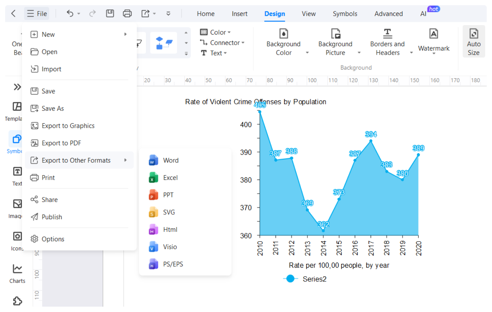Open the AI tab
Image resolution: width=492 pixels, height=312 pixels.
pyautogui.click(x=423, y=14)
